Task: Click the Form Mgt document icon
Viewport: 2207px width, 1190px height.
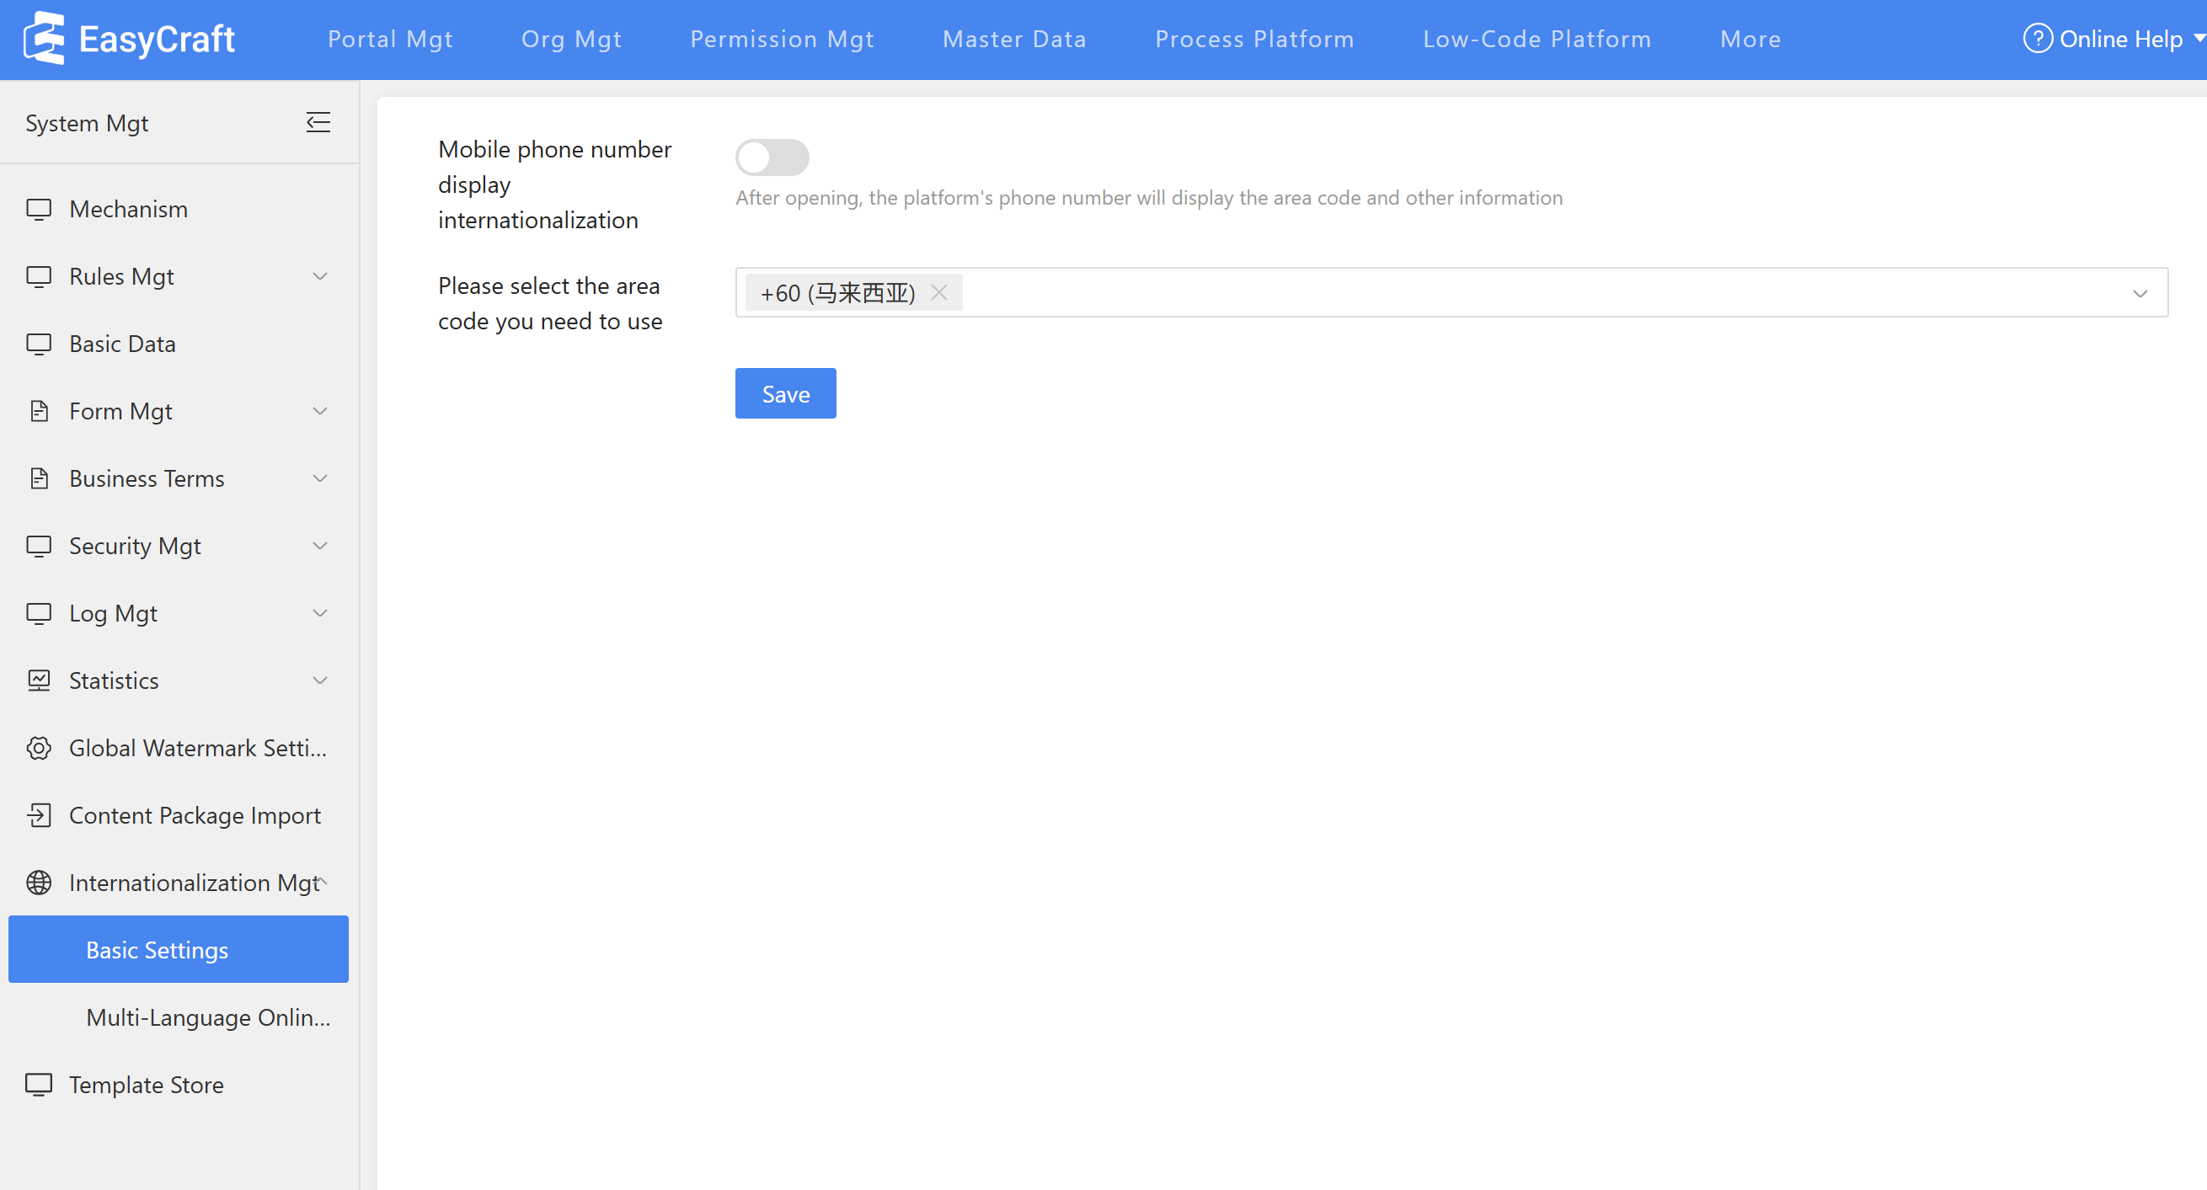Action: pos(39,411)
